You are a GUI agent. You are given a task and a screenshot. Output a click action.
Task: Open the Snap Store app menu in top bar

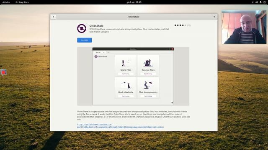[22, 2]
